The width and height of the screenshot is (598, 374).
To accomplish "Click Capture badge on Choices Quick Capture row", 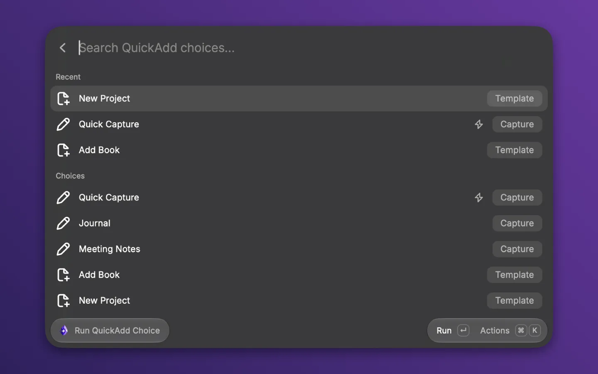I will point(517,197).
